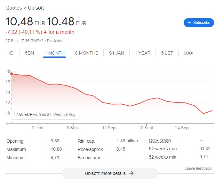Click the 2 cent. axis label
The height and width of the screenshot is (180, 224).
pyautogui.click(x=38, y=128)
